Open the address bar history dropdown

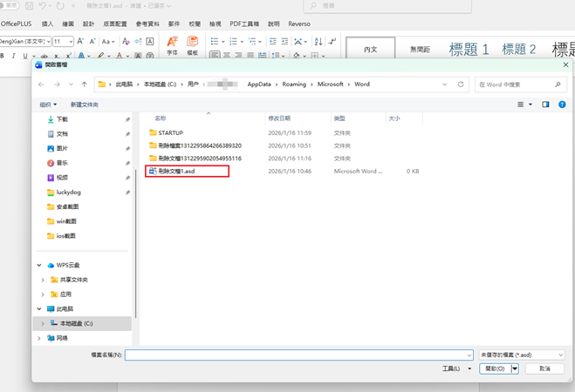445,84
